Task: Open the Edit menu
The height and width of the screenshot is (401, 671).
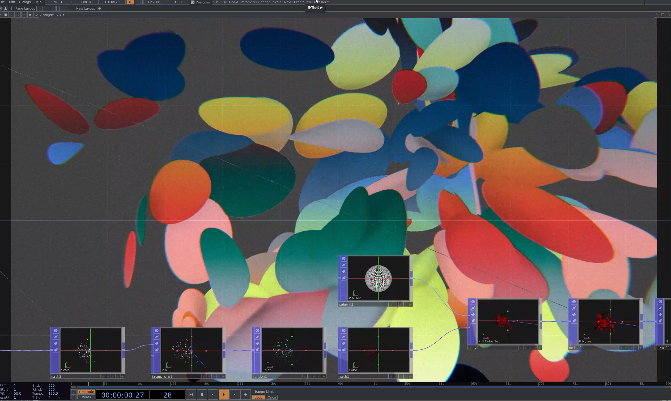Action: coord(12,2)
